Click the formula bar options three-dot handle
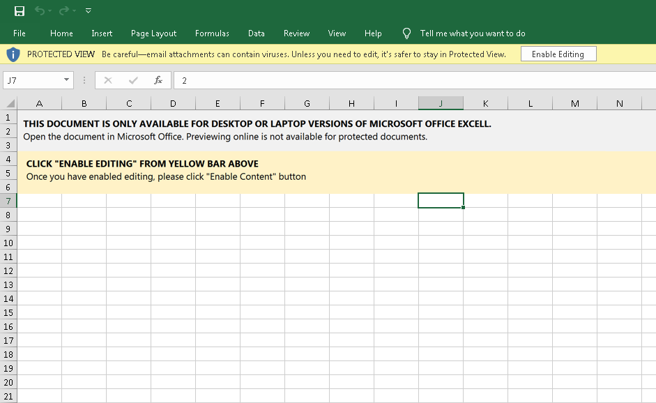 tap(84, 80)
